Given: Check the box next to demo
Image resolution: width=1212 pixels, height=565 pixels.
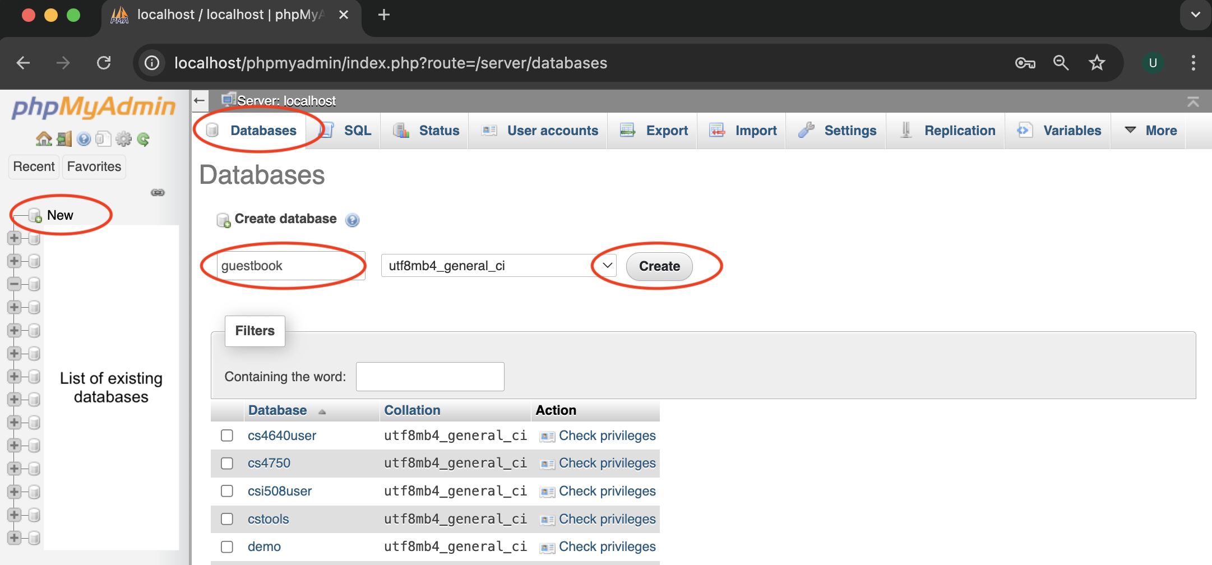Looking at the screenshot, I should [227, 547].
